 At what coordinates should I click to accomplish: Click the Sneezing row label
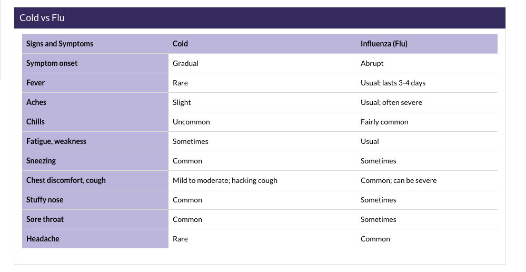click(x=41, y=161)
